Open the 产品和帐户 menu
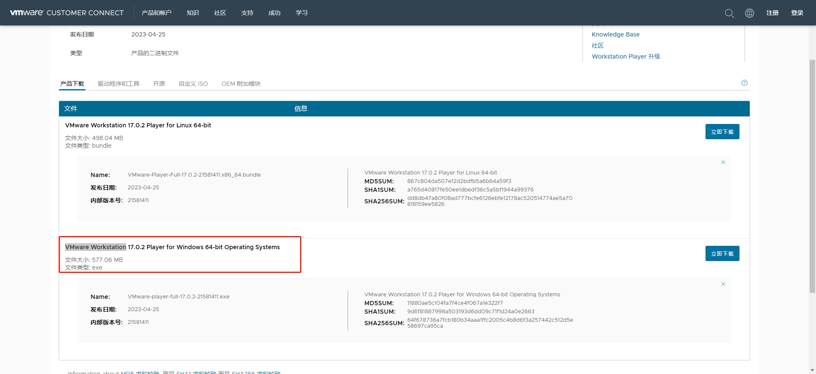 (x=156, y=13)
